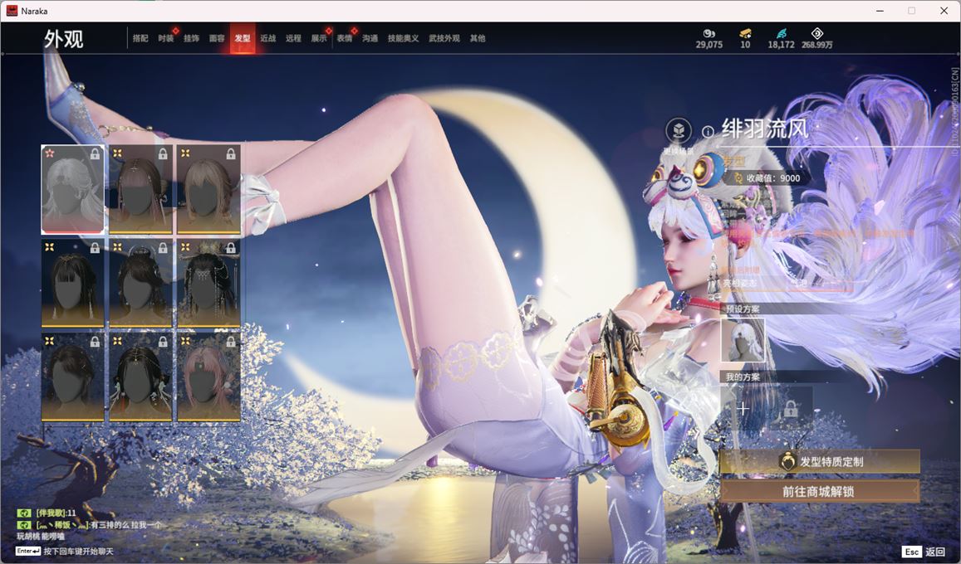961x564 pixels.
Task: Click the 29,075 currency amount
Action: click(709, 45)
